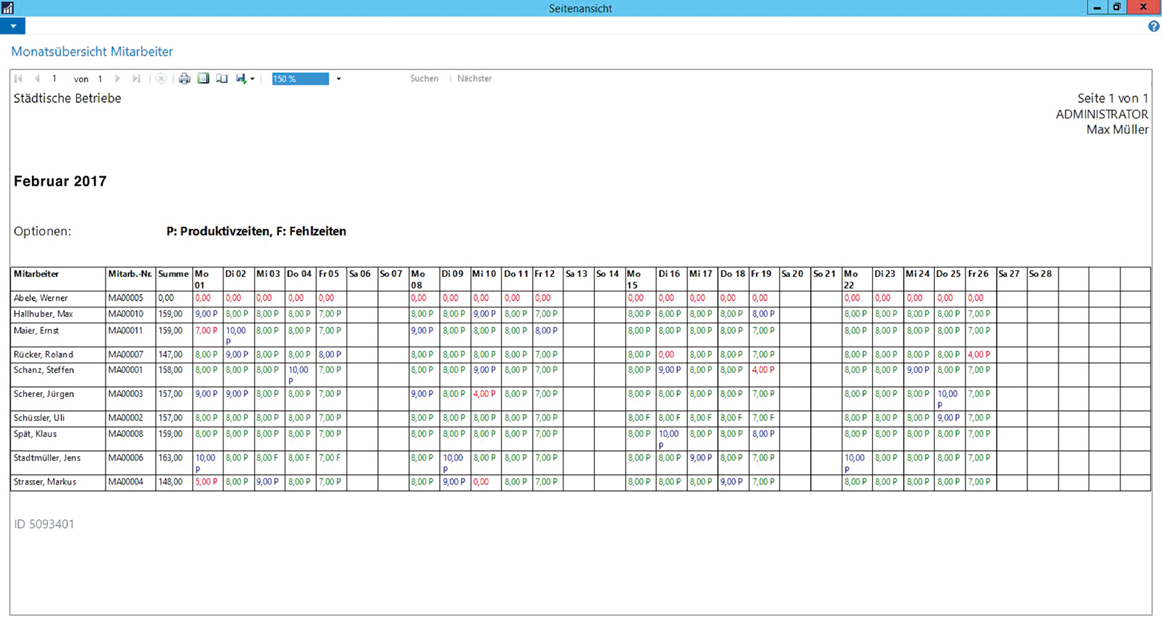Expand the export format dropdown arrow
Image resolution: width=1162 pixels, height=625 pixels.
(x=253, y=79)
